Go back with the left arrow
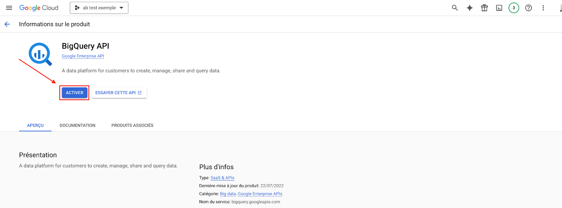 7,24
